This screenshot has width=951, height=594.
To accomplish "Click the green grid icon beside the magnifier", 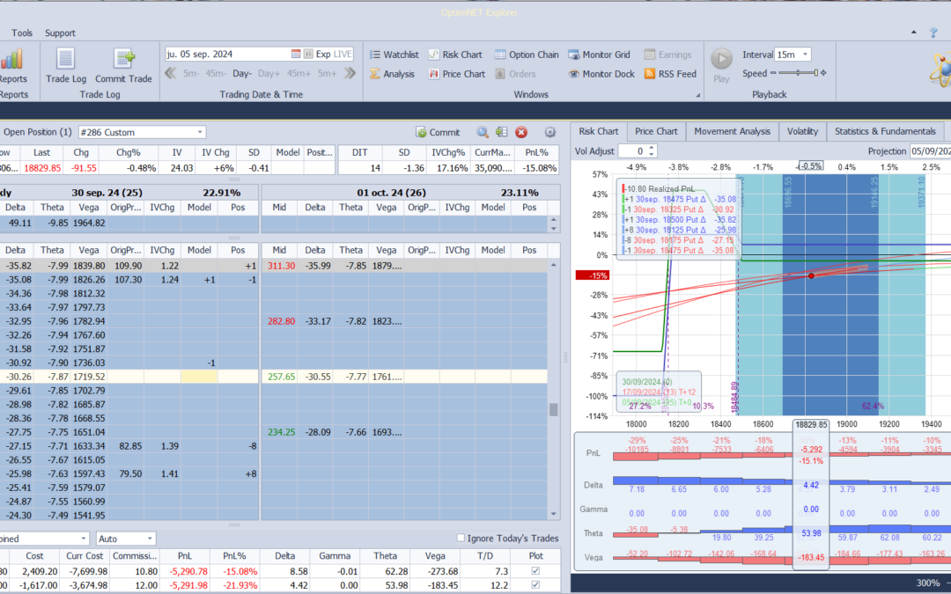I will (502, 132).
